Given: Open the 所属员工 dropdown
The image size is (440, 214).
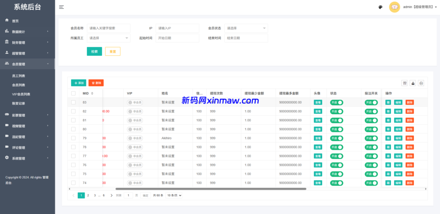Looking at the screenshot, I should (x=109, y=38).
